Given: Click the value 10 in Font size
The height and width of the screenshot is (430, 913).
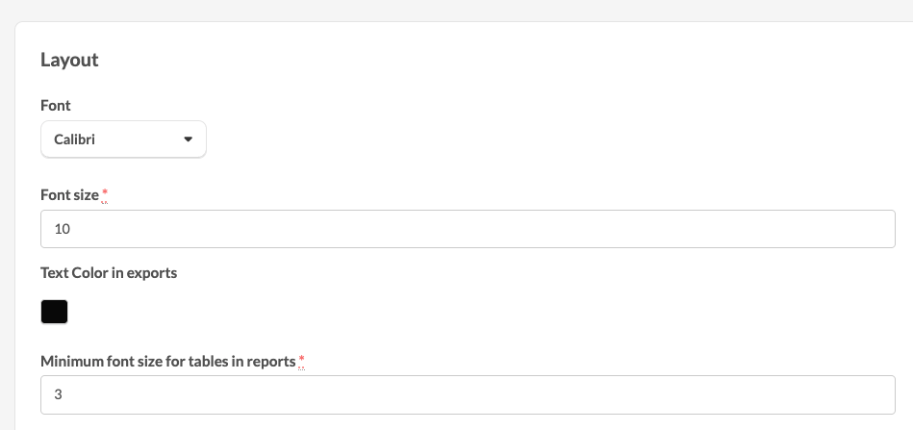Looking at the screenshot, I should (x=63, y=229).
